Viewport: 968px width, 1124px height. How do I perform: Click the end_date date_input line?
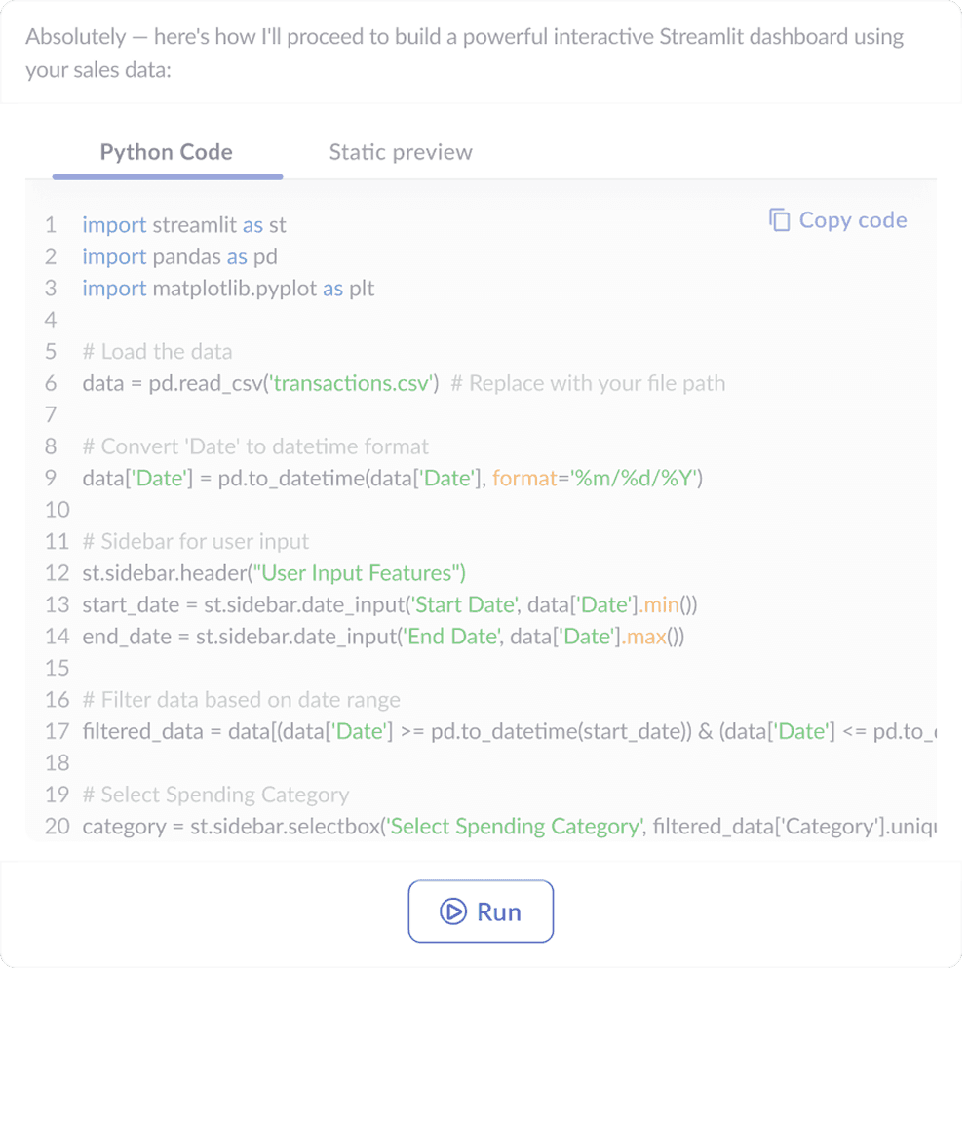pos(383,637)
